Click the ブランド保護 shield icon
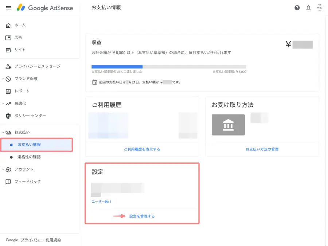 pyautogui.click(x=8, y=78)
